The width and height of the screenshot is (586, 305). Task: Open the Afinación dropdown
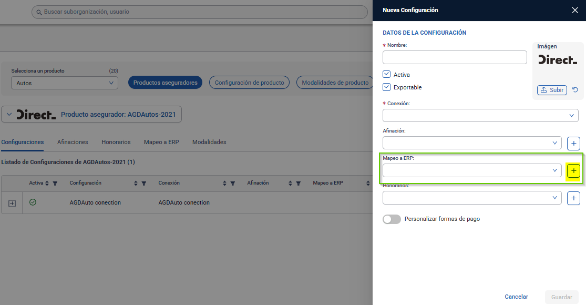click(472, 143)
